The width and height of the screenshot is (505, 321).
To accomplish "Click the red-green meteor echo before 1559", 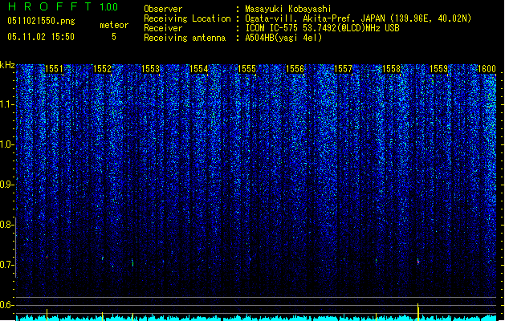I will pyautogui.click(x=418, y=262).
